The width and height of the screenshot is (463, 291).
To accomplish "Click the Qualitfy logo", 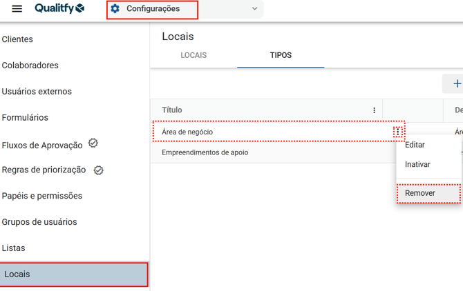I will (59, 9).
